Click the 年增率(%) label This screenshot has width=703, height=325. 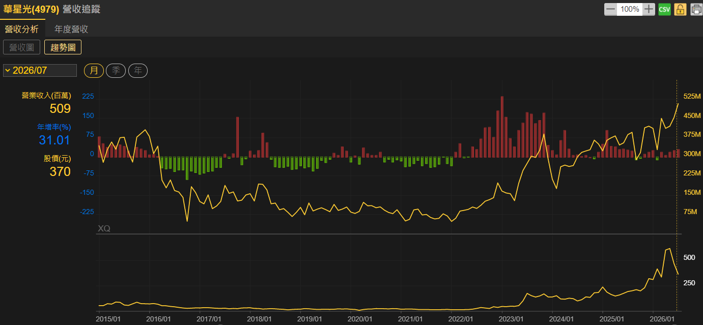click(54, 127)
